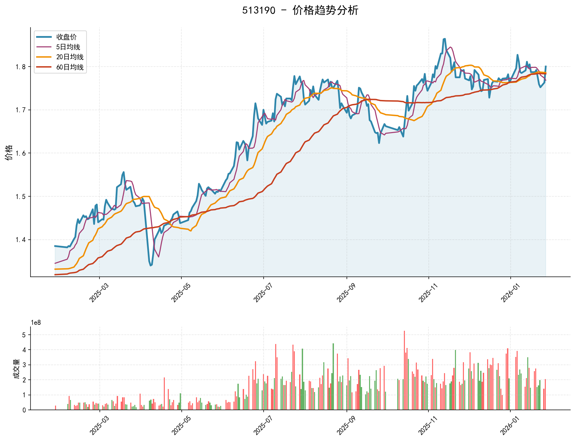
Task: Click the 20日均线 legend text
Action: tap(70, 57)
